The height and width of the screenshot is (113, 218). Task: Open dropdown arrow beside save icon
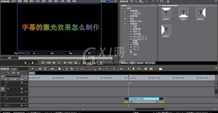[63, 70]
